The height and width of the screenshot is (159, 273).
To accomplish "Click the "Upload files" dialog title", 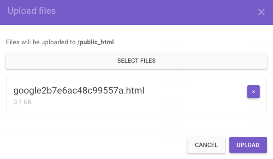I will pos(31,11).
